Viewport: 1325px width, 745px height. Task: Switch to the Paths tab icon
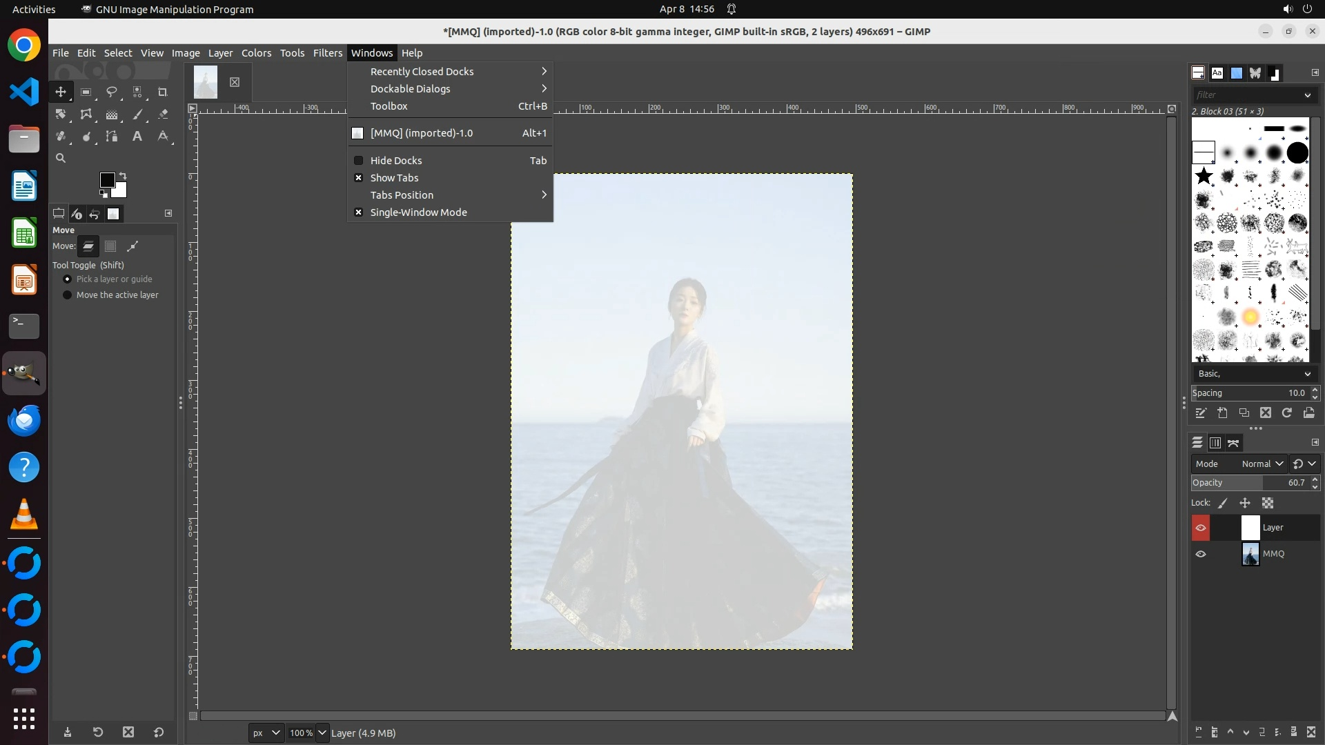[1233, 443]
